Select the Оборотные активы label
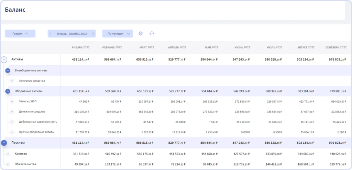The width and height of the screenshot is (352, 170). click(x=29, y=91)
